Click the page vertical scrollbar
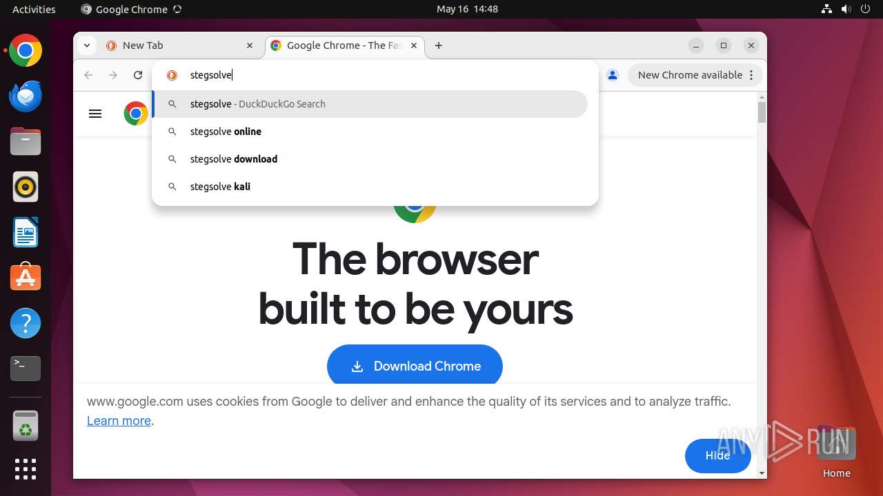This screenshot has height=496, width=883. pyautogui.click(x=762, y=112)
